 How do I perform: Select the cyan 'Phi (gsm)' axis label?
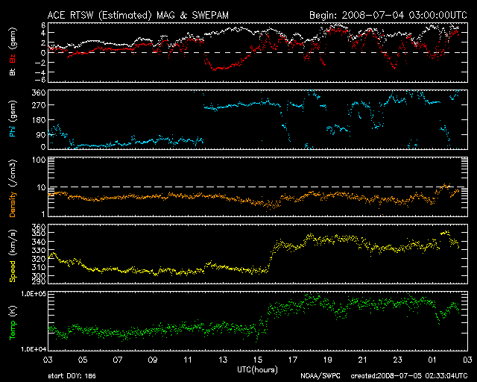click(x=13, y=119)
